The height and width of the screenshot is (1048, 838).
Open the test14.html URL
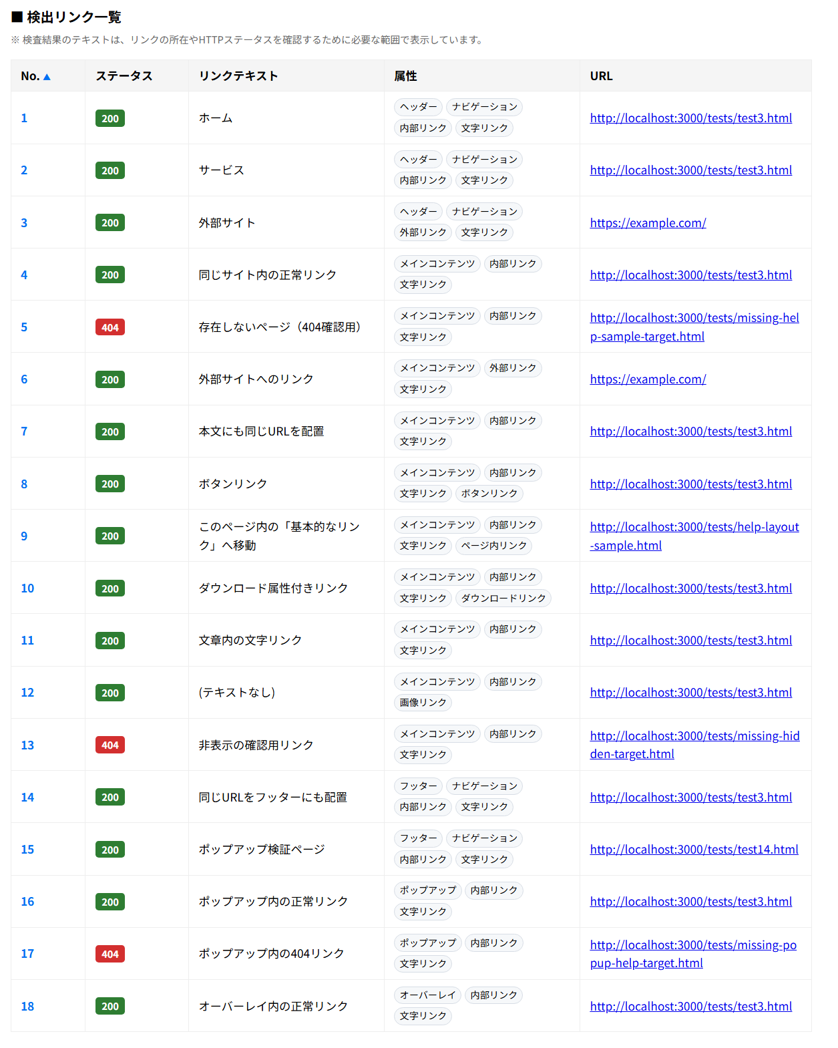[x=694, y=850]
